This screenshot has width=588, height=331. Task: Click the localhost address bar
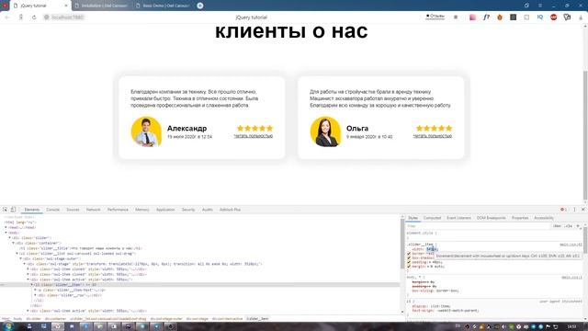[x=63, y=17]
